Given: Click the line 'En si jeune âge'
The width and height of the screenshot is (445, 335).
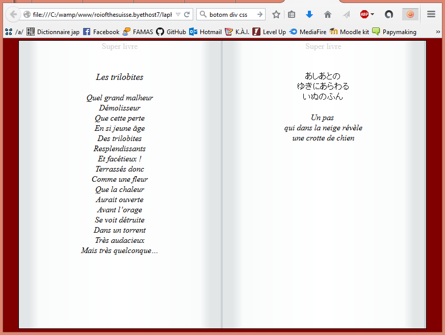Looking at the screenshot, I should point(119,128).
